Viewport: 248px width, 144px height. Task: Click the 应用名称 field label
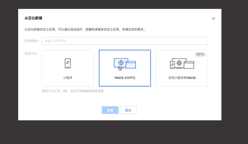[30, 41]
